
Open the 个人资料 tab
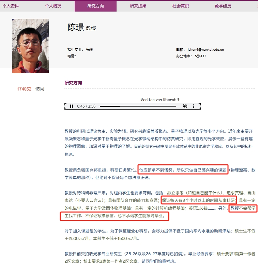click(x=11, y=6)
